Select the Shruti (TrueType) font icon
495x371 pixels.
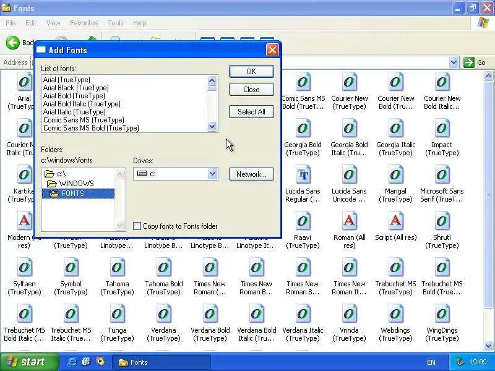point(442,221)
